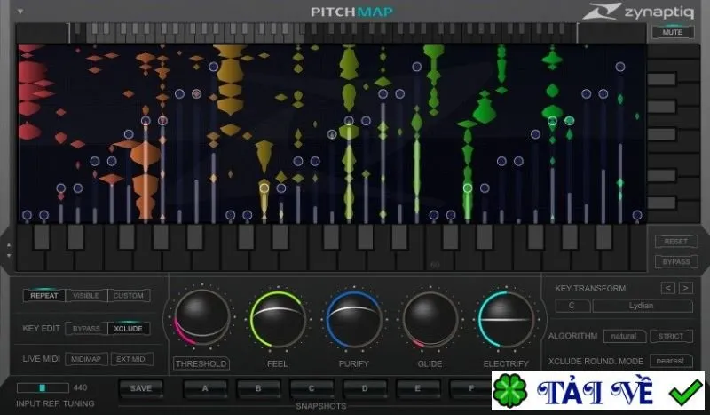Select the VISIBLE mode
The height and width of the screenshot is (415, 710).
(86, 296)
